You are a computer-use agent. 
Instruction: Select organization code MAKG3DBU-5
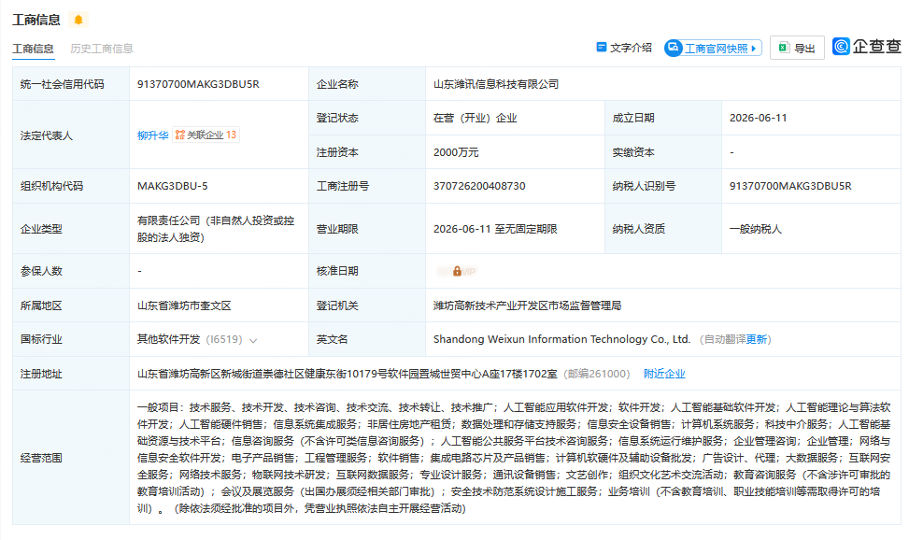[x=172, y=186]
